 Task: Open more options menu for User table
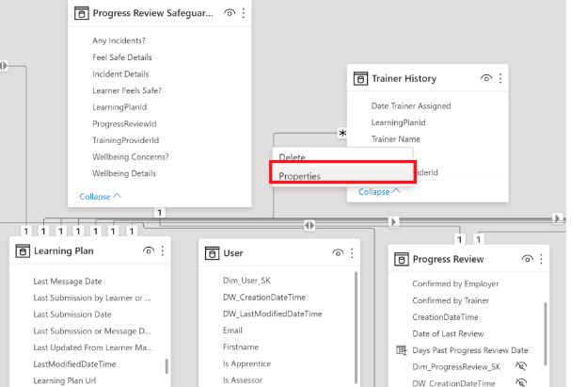coord(352,252)
